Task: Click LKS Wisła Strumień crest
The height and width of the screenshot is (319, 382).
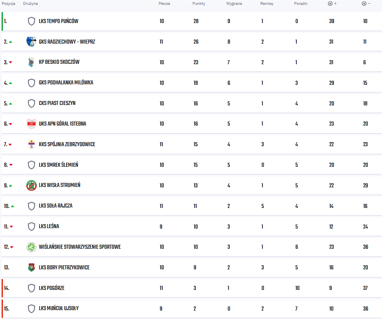Action: click(x=31, y=185)
